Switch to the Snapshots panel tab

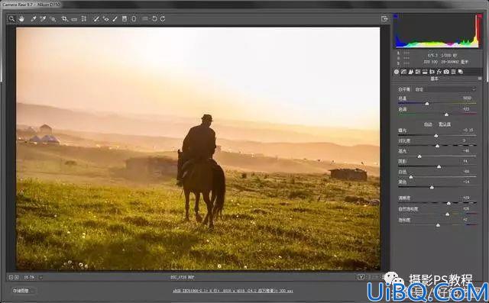pos(461,72)
